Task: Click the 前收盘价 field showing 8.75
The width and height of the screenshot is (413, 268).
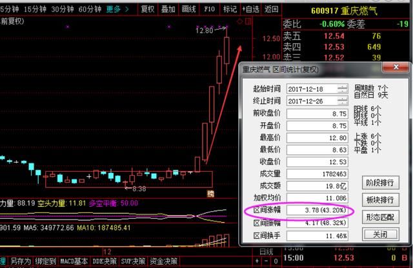Action: point(317,114)
